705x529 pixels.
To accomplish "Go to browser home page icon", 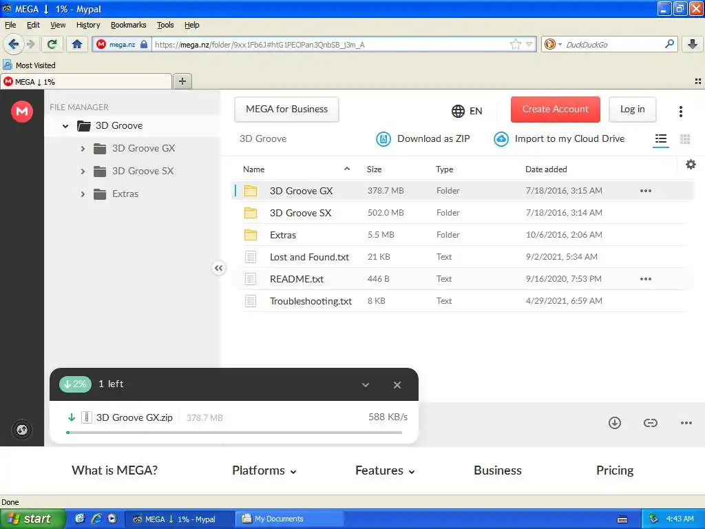I will [x=77, y=44].
